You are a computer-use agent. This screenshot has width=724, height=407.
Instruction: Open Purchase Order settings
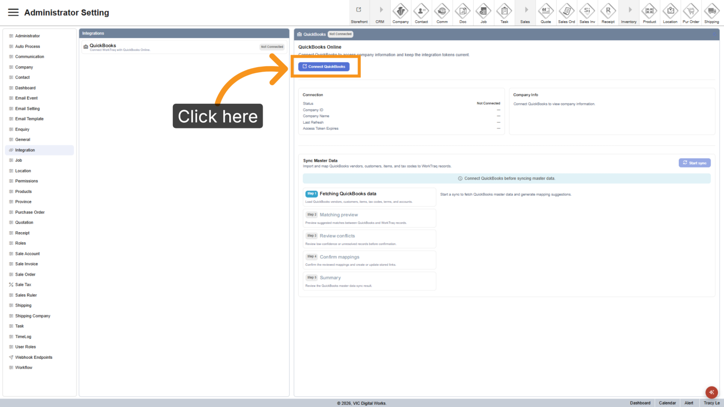[x=39, y=212]
